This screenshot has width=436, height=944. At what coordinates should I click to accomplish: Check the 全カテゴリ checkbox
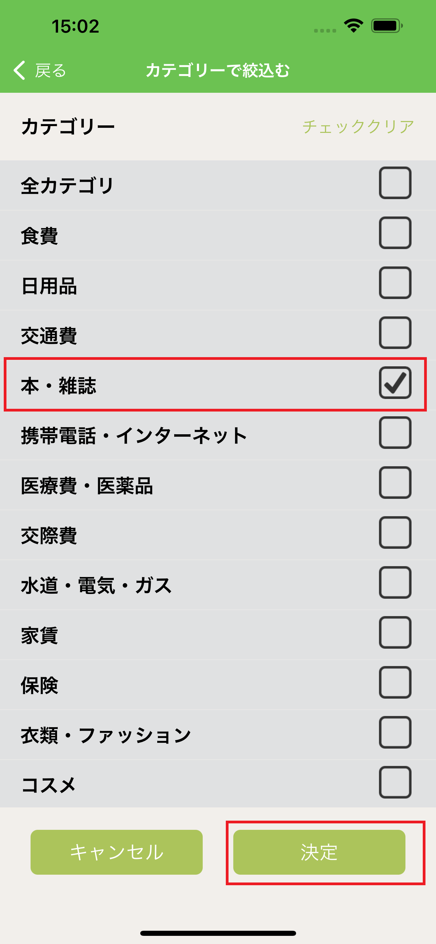point(395,183)
